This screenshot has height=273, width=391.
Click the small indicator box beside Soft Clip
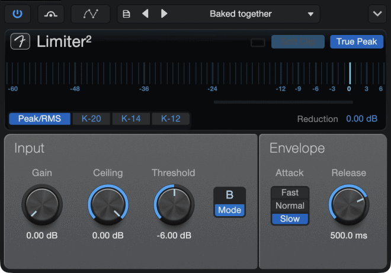point(258,42)
